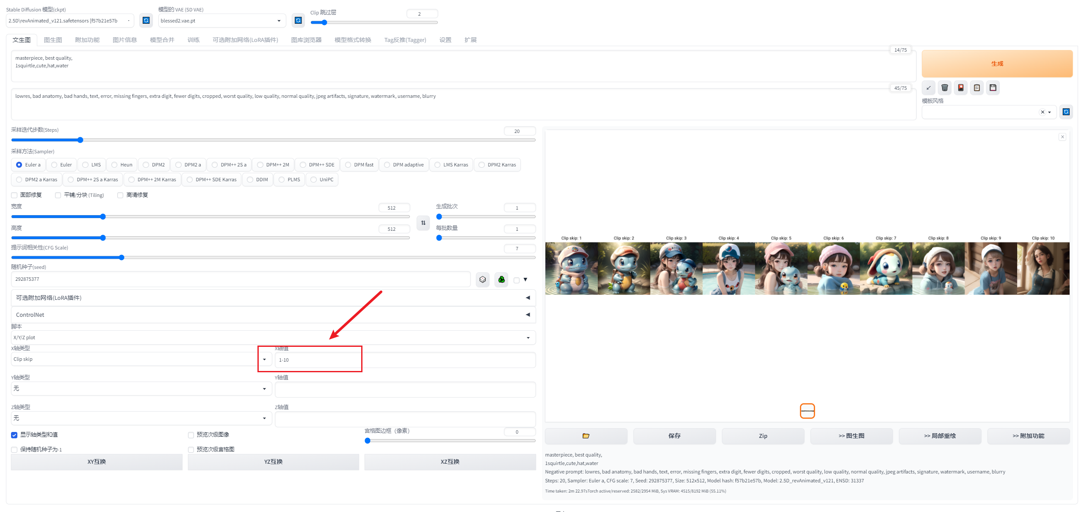Adjust the Clip skip slider
Image resolution: width=1084 pixels, height=512 pixels.
(x=374, y=22)
